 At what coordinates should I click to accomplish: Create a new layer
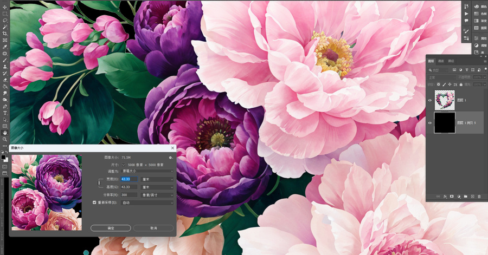click(x=472, y=197)
